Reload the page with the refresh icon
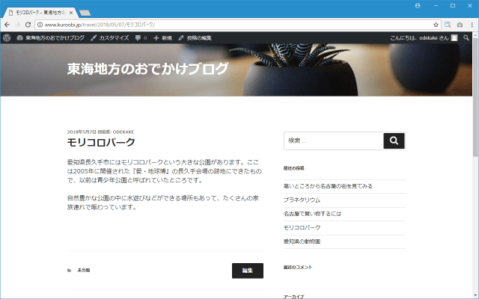This screenshot has width=479, height=299. (28, 25)
